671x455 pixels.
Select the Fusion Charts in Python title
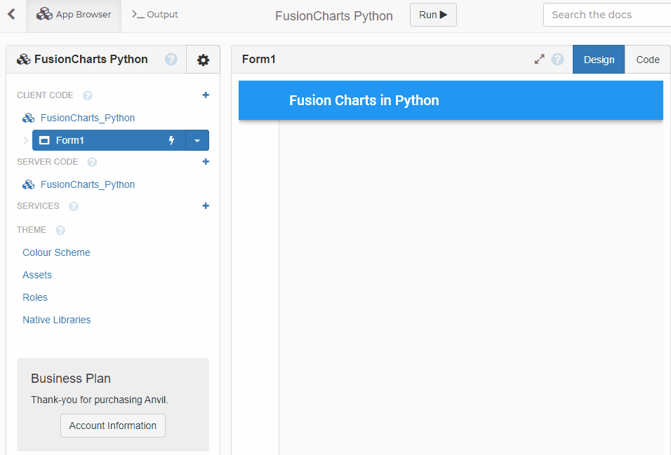[364, 100]
